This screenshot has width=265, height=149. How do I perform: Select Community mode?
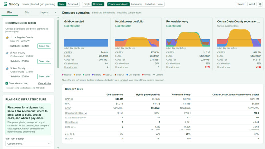(x=136, y=4)
